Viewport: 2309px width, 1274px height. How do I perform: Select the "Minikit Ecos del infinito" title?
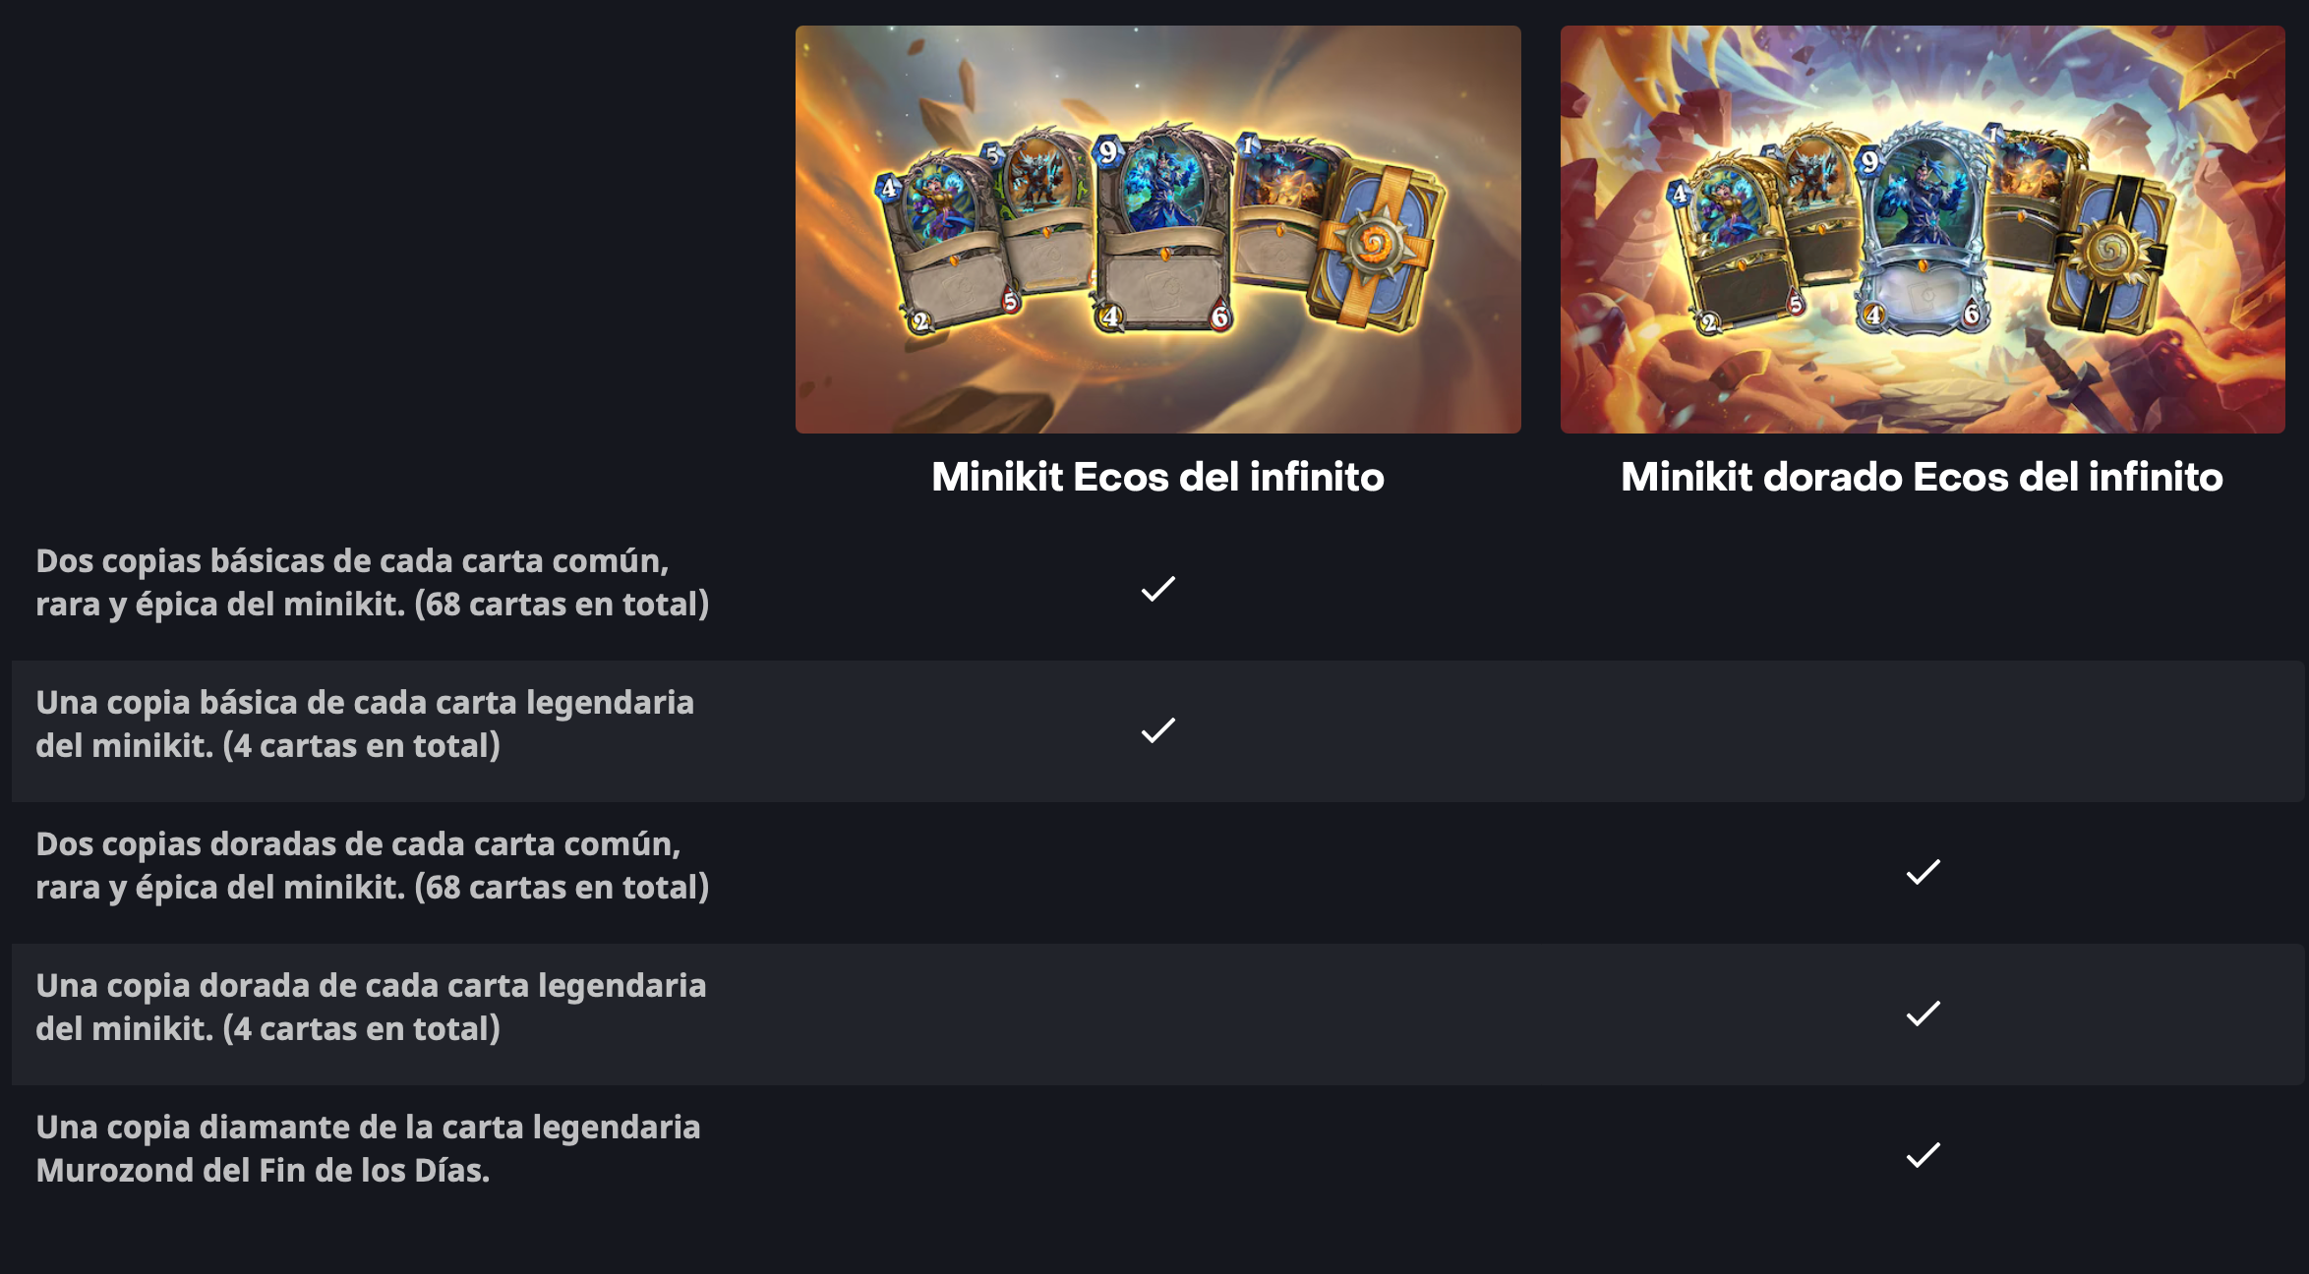[x=1157, y=477]
